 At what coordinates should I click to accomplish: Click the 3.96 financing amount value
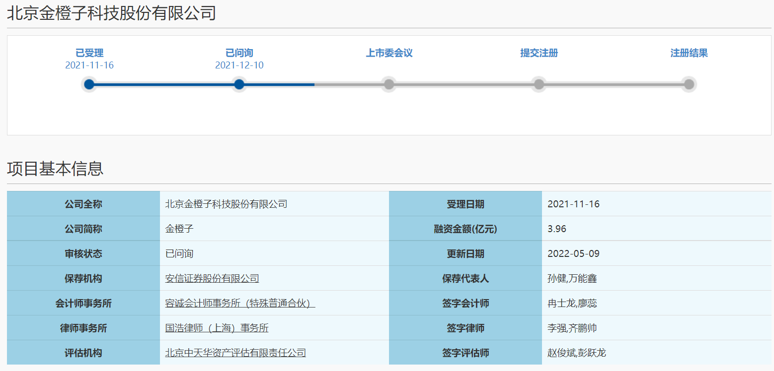557,229
